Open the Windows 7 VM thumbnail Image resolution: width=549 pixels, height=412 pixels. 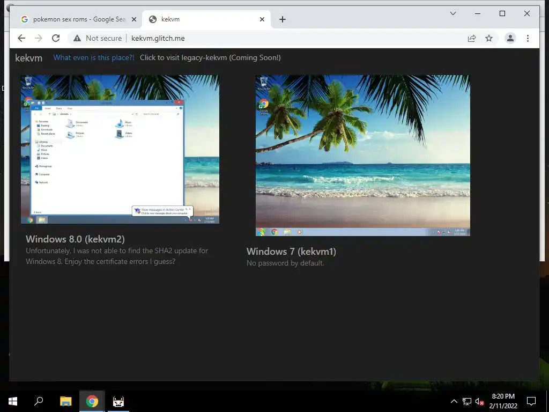coord(363,155)
